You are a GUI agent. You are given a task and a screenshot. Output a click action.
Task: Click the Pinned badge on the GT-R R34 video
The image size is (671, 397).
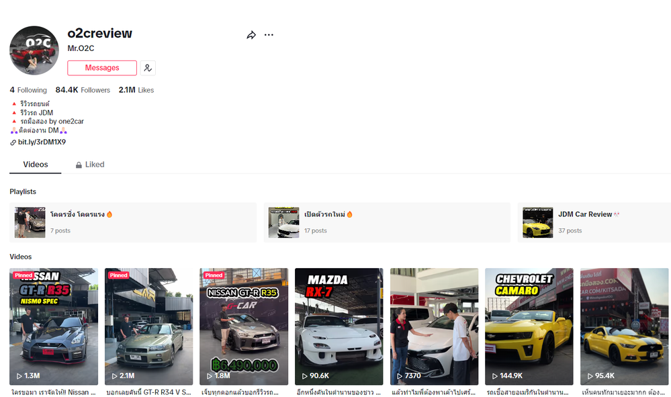[x=118, y=275]
